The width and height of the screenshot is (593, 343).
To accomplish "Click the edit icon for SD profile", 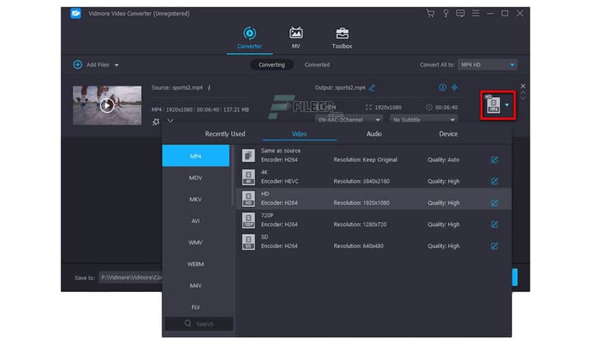I will 494,246.
